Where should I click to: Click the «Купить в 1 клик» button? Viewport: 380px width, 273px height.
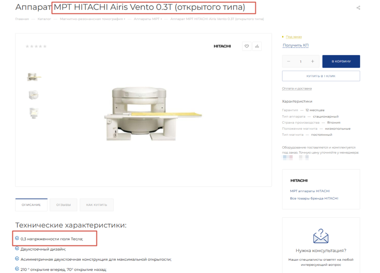pyautogui.click(x=321, y=76)
